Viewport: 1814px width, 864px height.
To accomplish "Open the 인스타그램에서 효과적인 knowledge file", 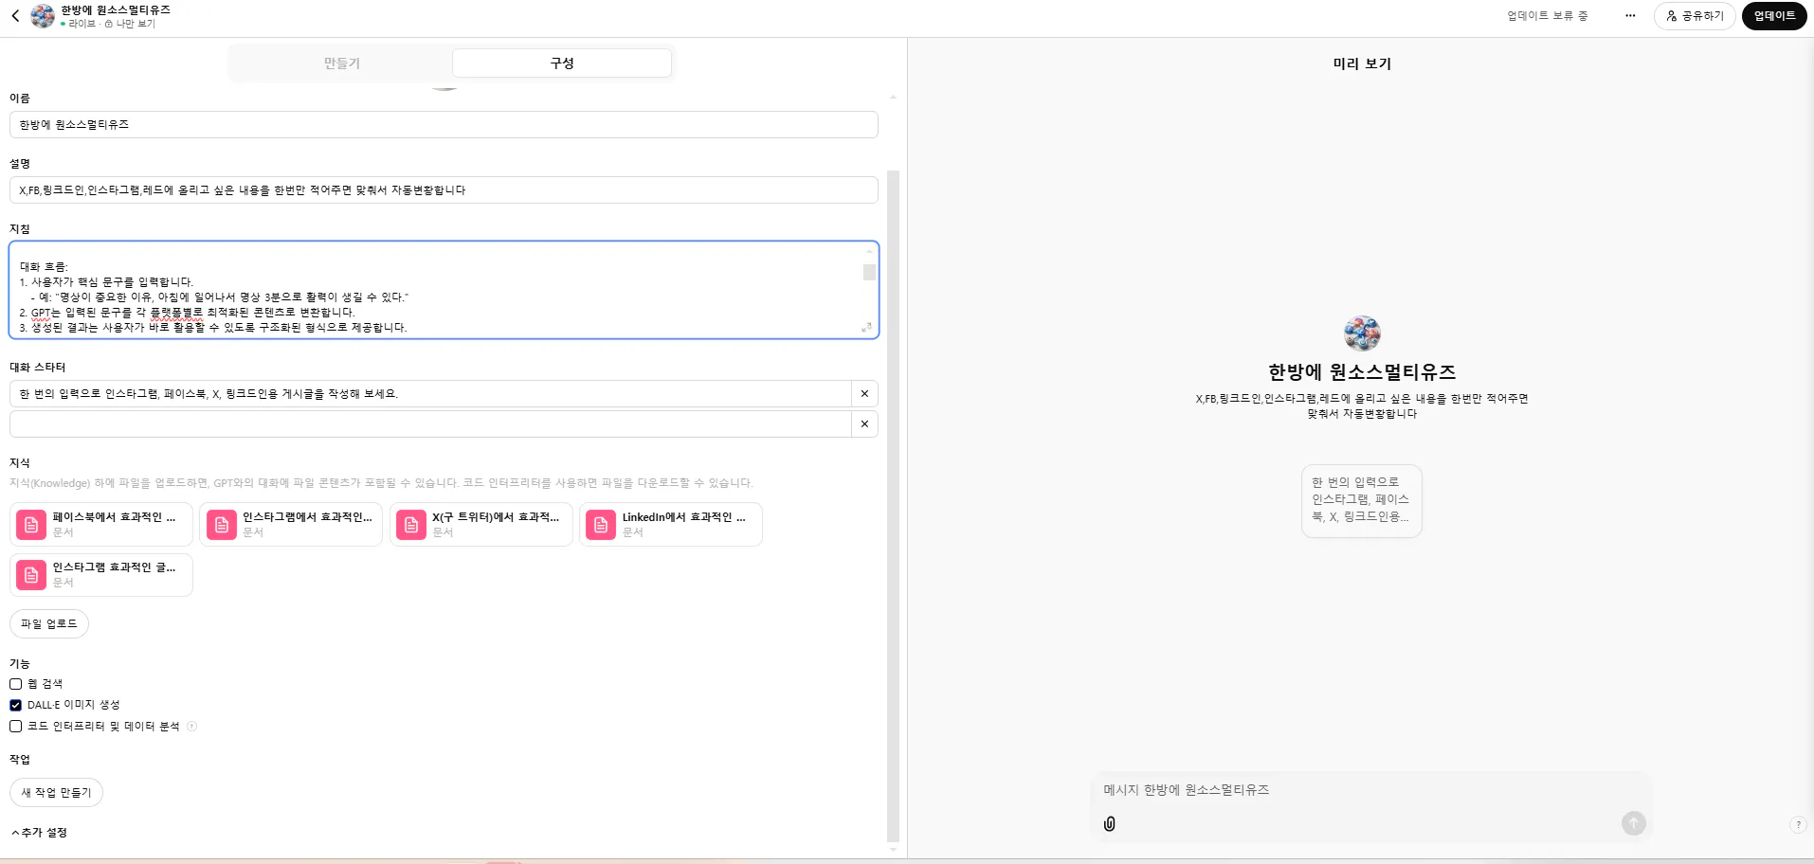I will tap(291, 525).
